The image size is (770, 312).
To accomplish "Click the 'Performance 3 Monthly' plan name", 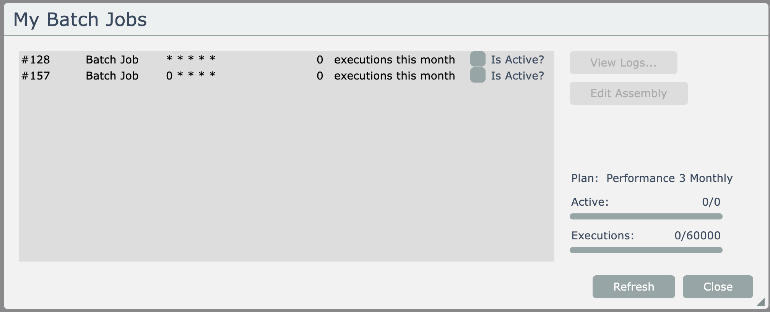I will tap(669, 178).
